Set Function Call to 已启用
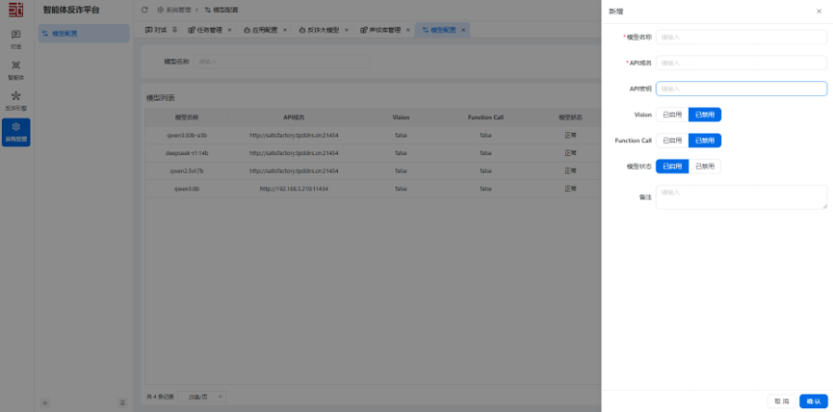The height and width of the screenshot is (412, 833). (x=672, y=141)
